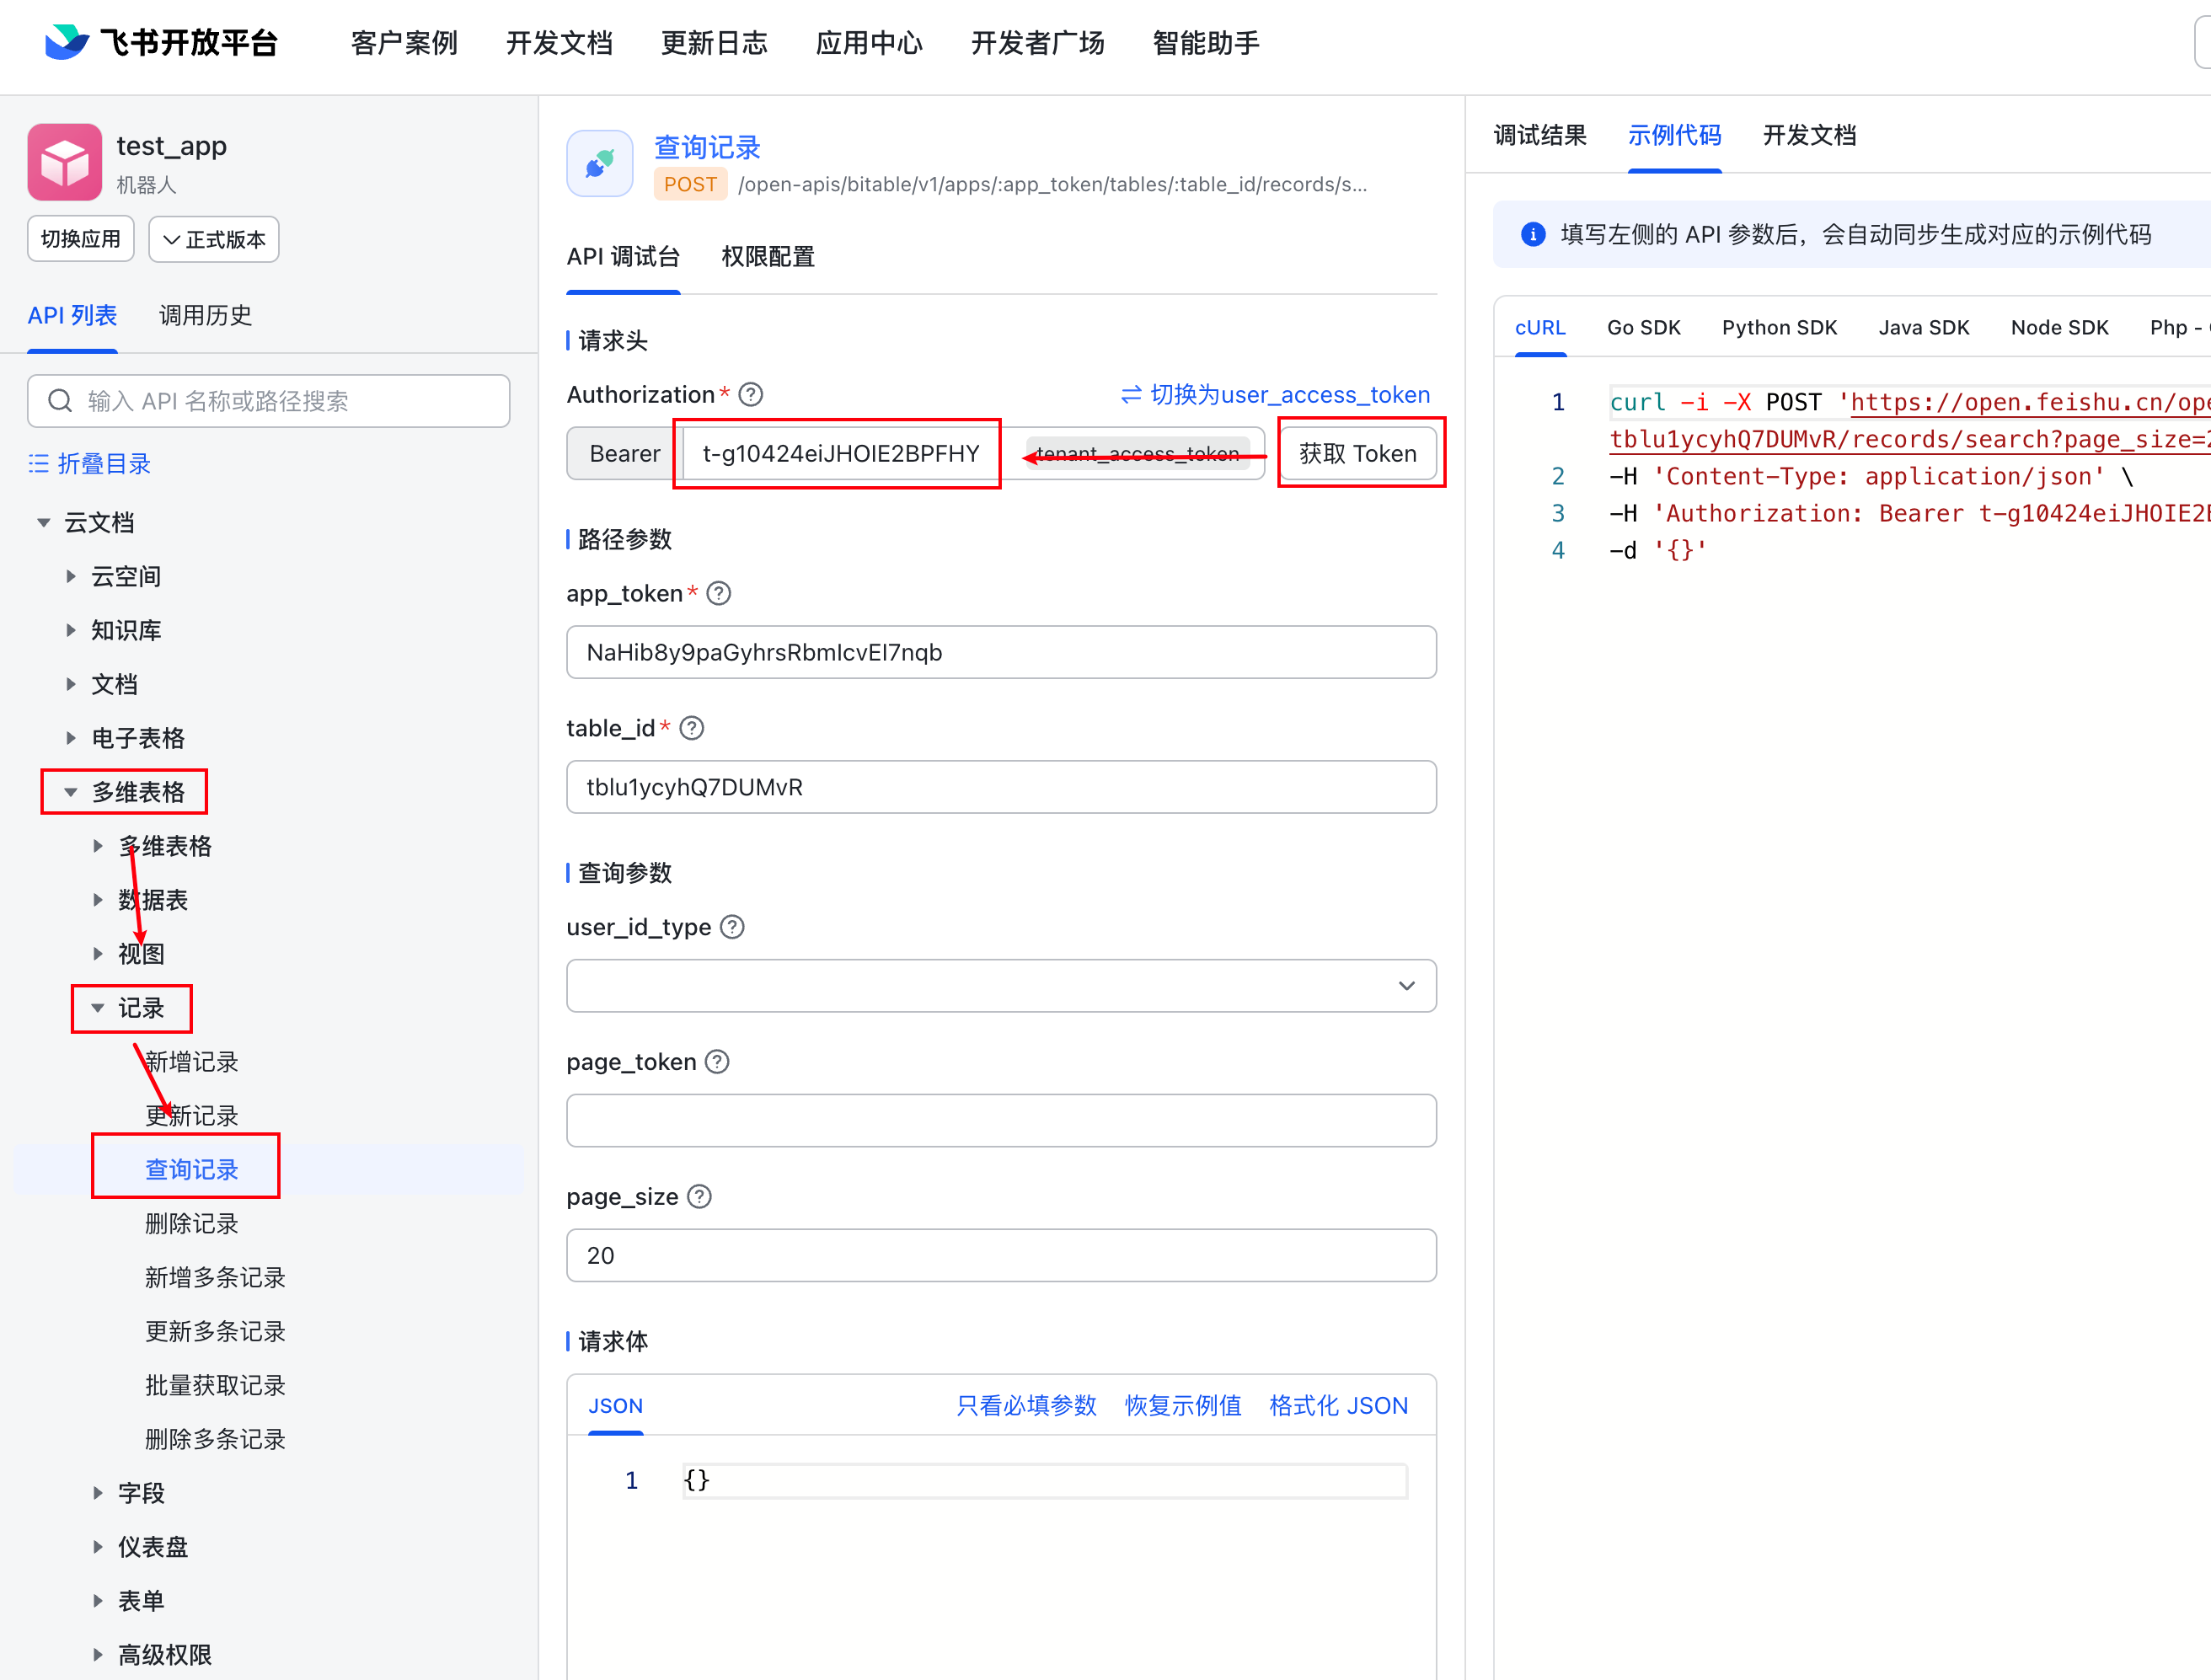Open the 权限配置 tab

point(767,257)
